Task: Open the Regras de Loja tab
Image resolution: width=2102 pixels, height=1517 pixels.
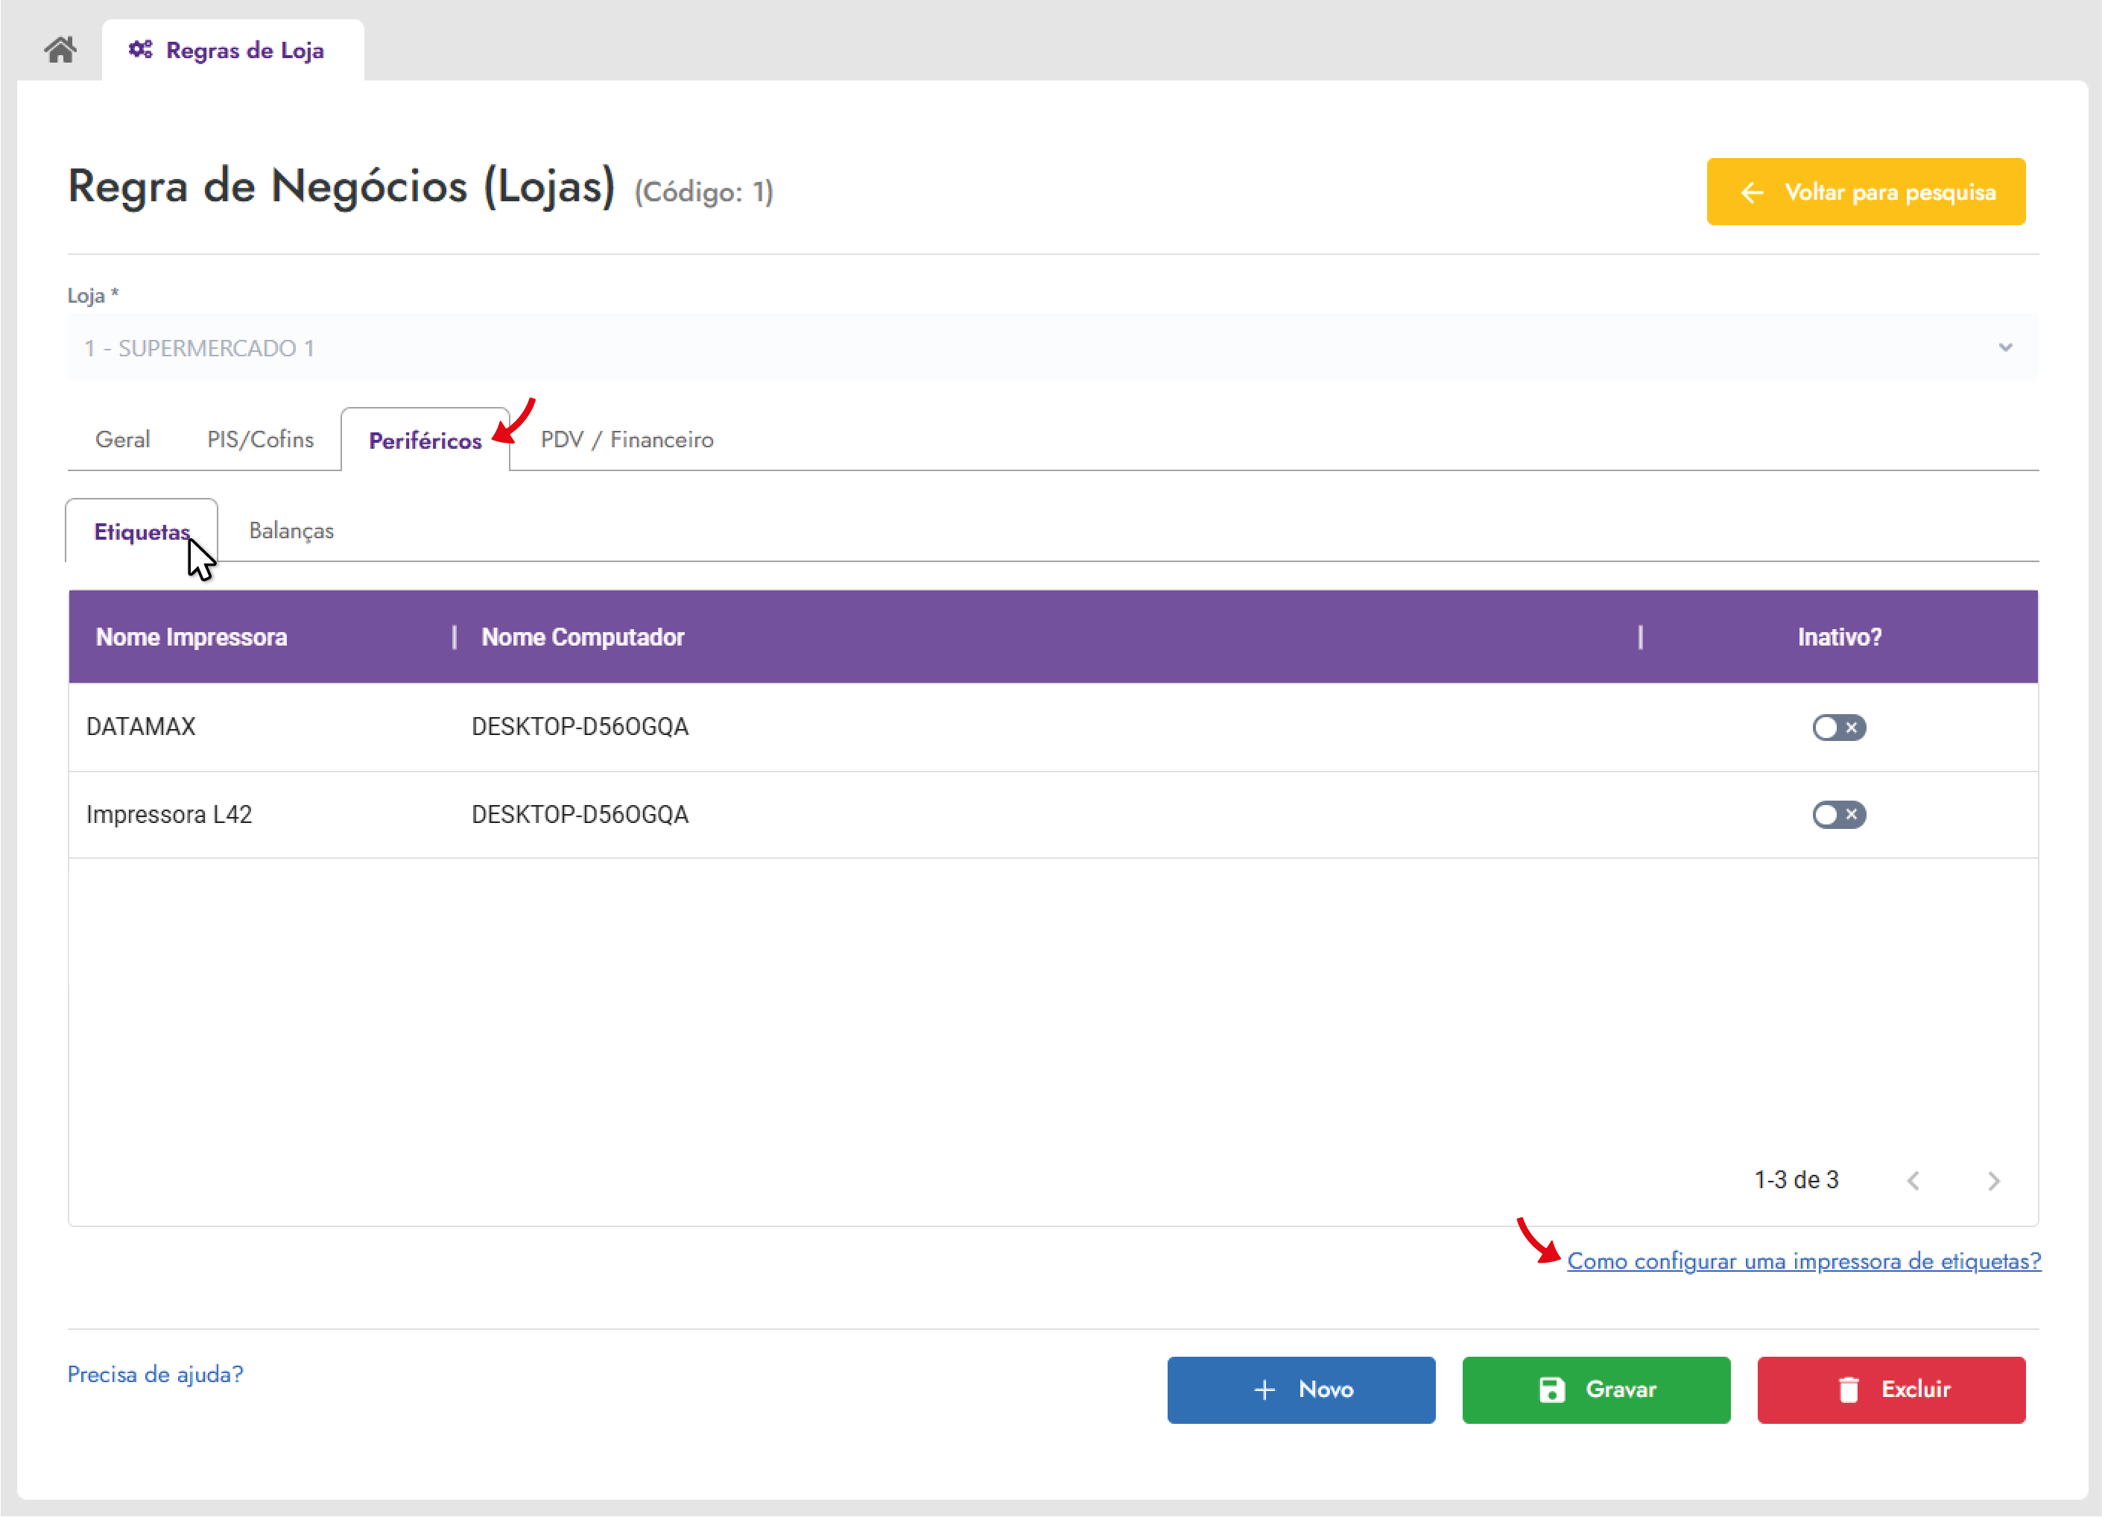Action: [x=232, y=50]
